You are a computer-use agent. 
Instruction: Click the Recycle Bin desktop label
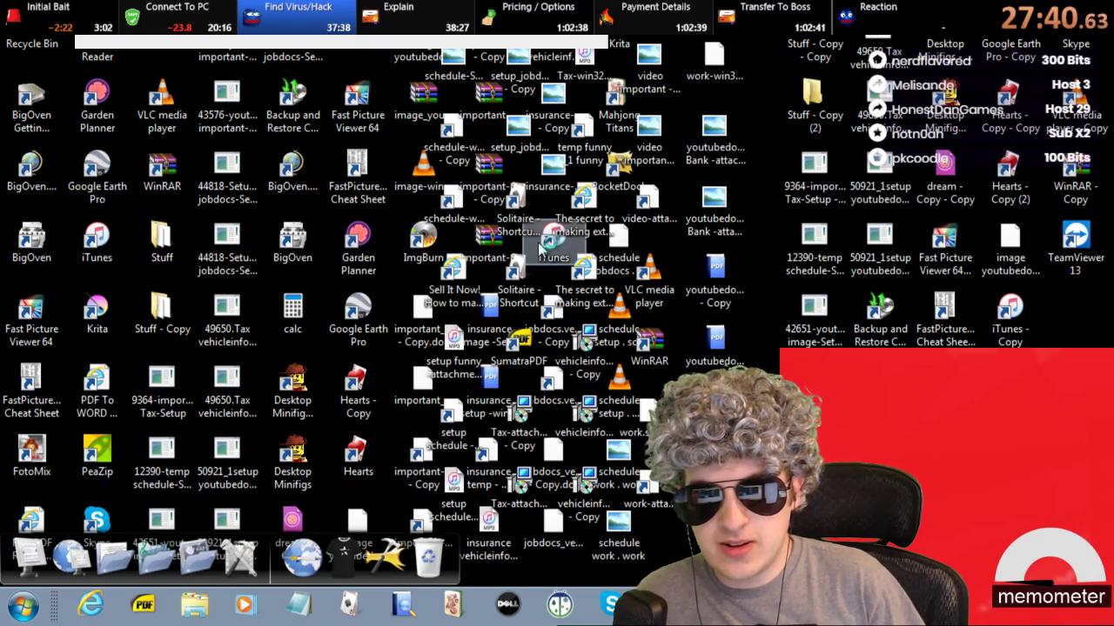32,43
